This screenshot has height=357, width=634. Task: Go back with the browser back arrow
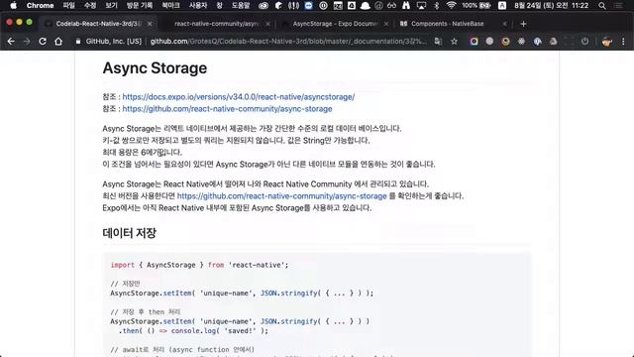click(11, 42)
